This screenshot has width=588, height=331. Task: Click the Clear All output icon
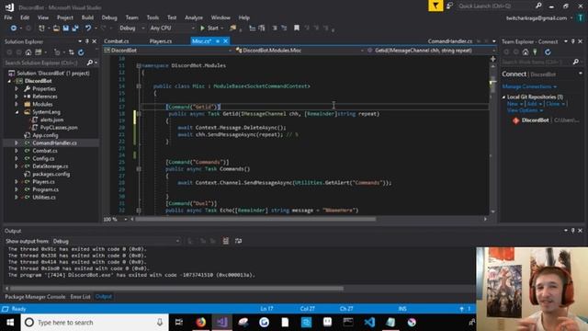(x=226, y=241)
